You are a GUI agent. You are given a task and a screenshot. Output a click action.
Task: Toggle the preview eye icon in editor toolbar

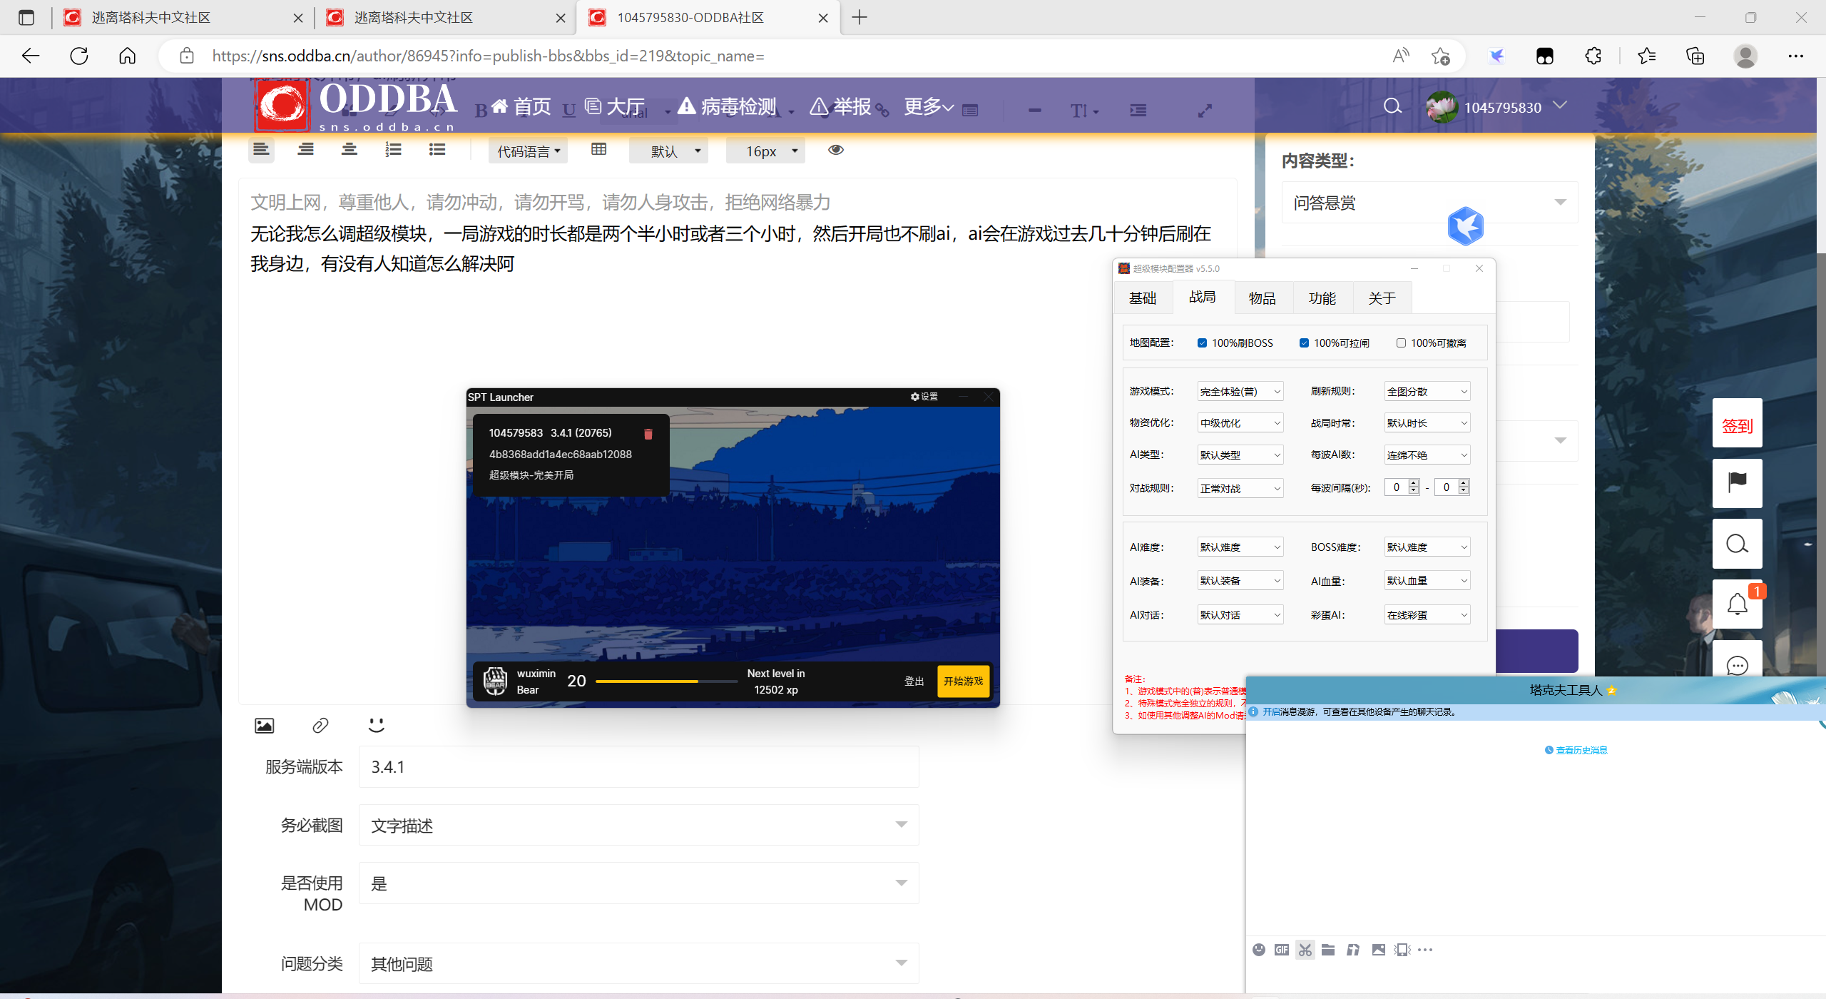coord(835,150)
